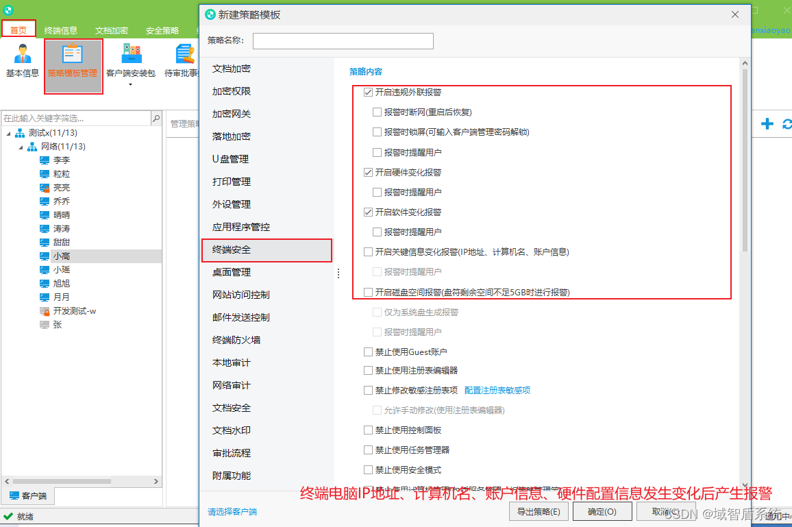The image size is (792, 527).
Task: Open 配置注册表敏感项 link
Action: (497, 390)
